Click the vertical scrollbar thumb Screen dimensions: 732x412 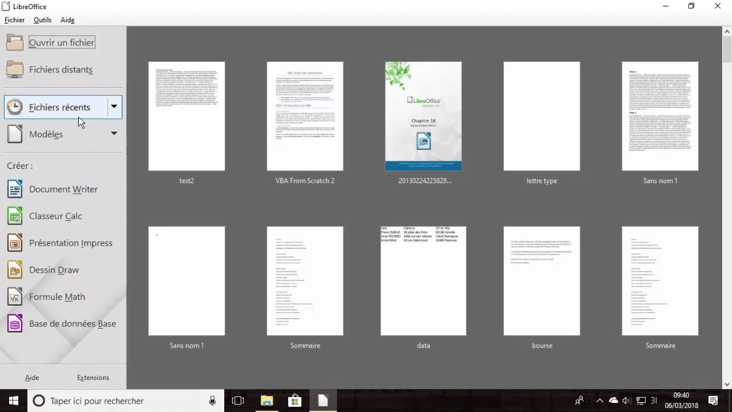click(x=727, y=49)
